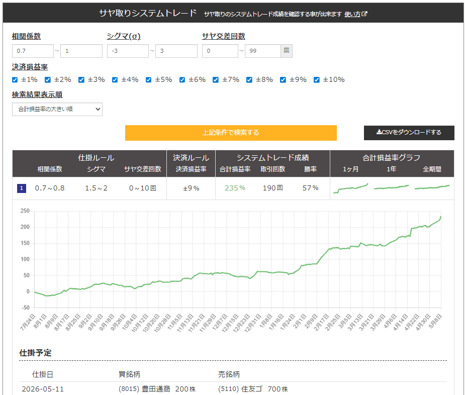The width and height of the screenshot is (465, 395).
Task: Click the 1.5～2 sigma cell
Action: click(x=96, y=188)
